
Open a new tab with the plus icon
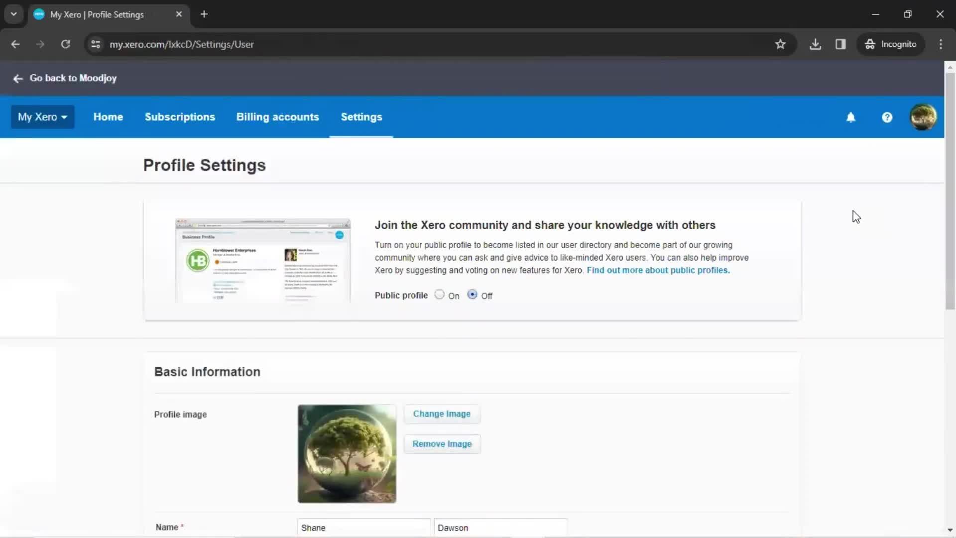204,14
